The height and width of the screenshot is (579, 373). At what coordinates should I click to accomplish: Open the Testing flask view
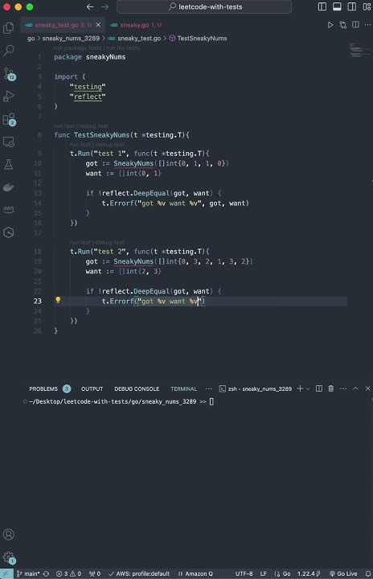9,164
